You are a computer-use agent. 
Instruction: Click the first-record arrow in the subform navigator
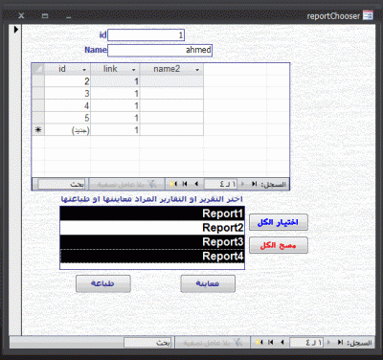click(254, 184)
